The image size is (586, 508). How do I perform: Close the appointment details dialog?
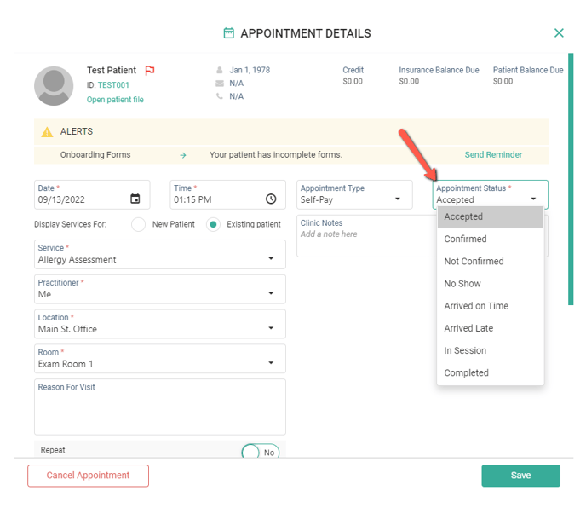pyautogui.click(x=559, y=33)
